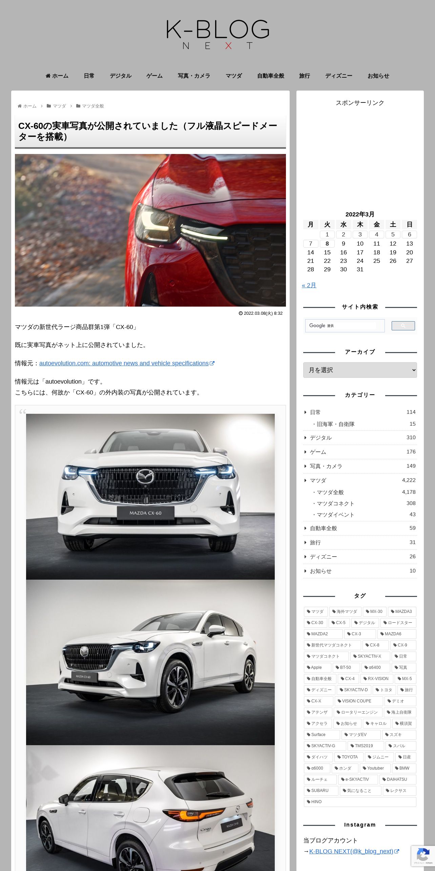
Task: Expand the お知らせ category arrow
Action: tap(306, 571)
